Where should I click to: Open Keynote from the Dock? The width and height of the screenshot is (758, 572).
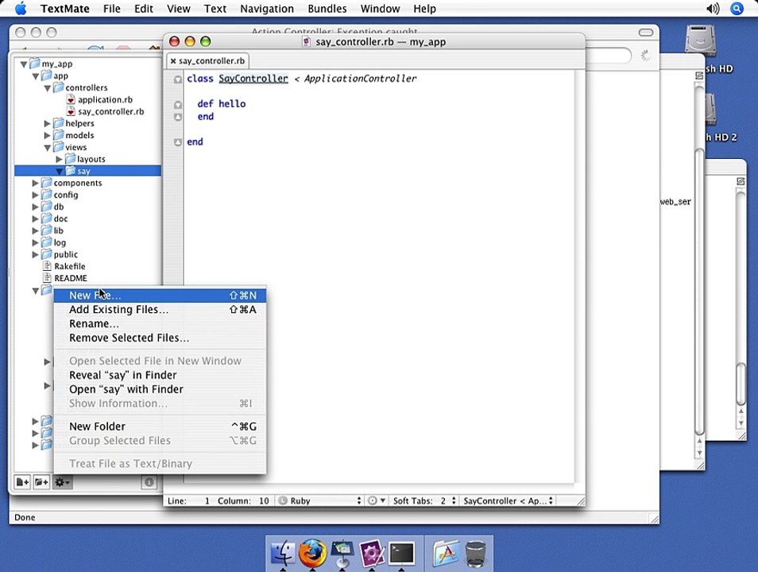342,553
